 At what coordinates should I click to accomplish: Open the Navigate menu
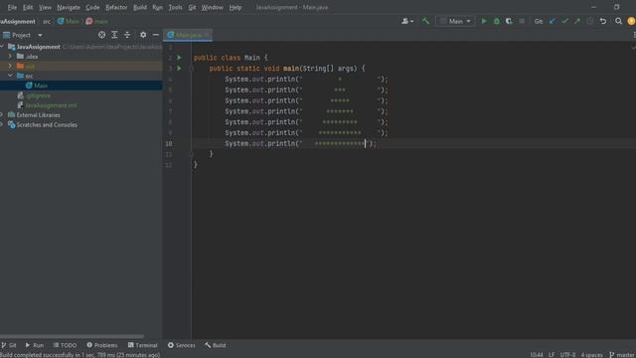coord(69,7)
